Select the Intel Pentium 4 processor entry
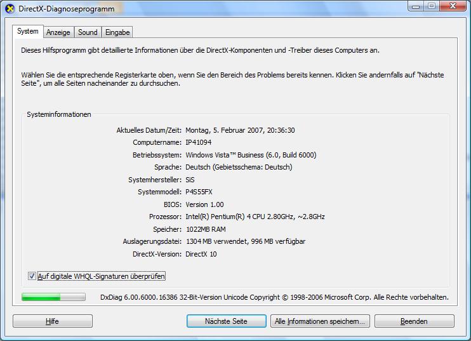The width and height of the screenshot is (471, 341). [255, 217]
